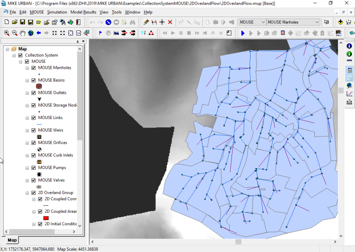Image resolution: width=355 pixels, height=252 pixels.
Task: Click the green info circle icon
Action: point(349,54)
